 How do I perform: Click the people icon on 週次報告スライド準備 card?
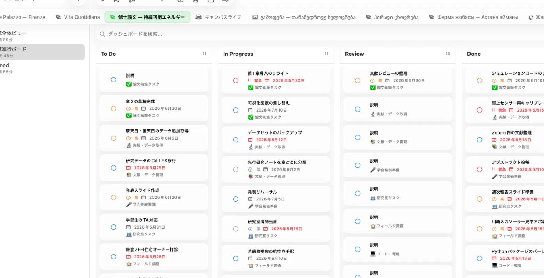[495, 206]
